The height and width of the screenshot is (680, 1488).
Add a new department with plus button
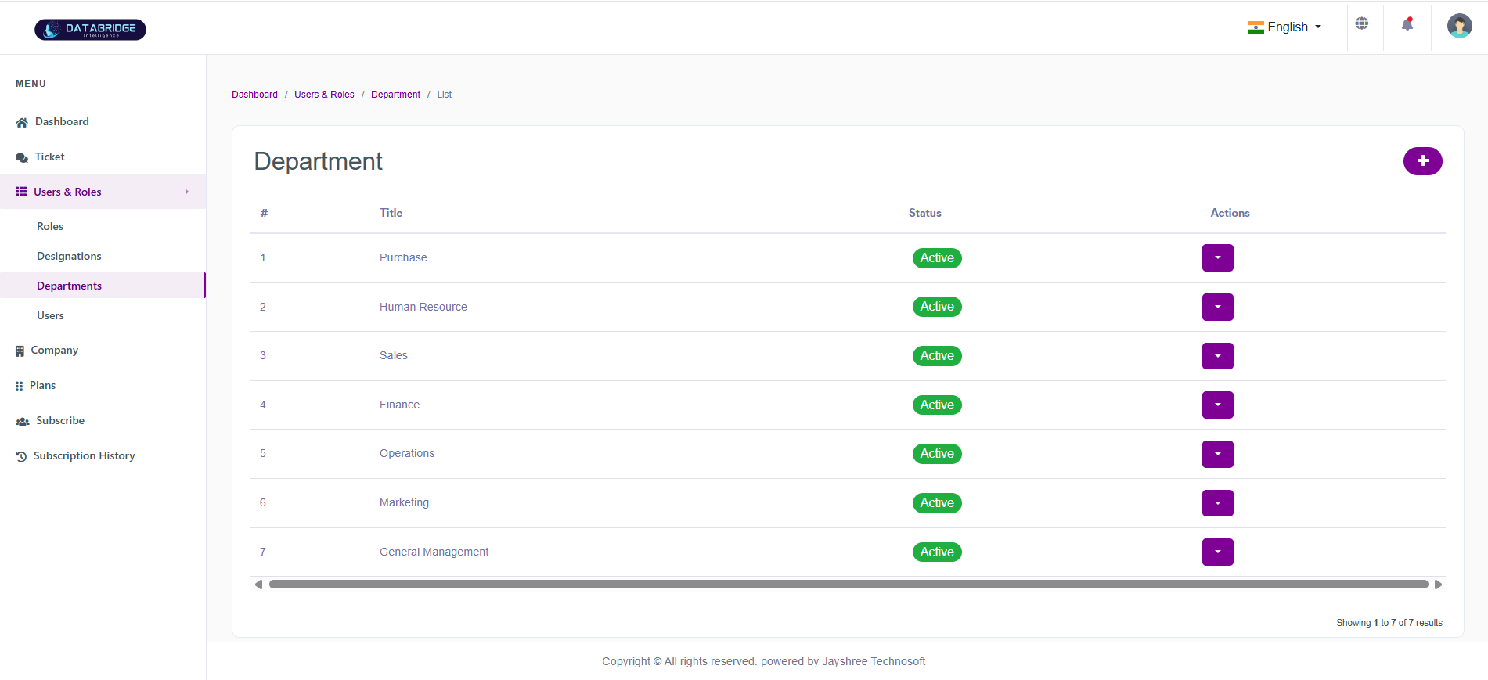click(1422, 161)
